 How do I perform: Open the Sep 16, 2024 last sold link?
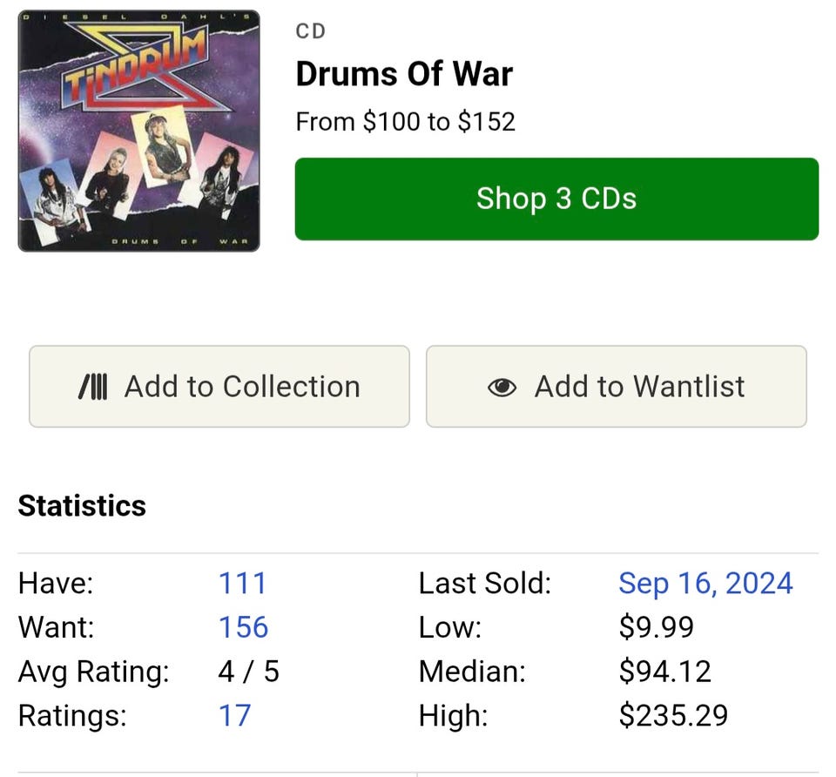(705, 583)
